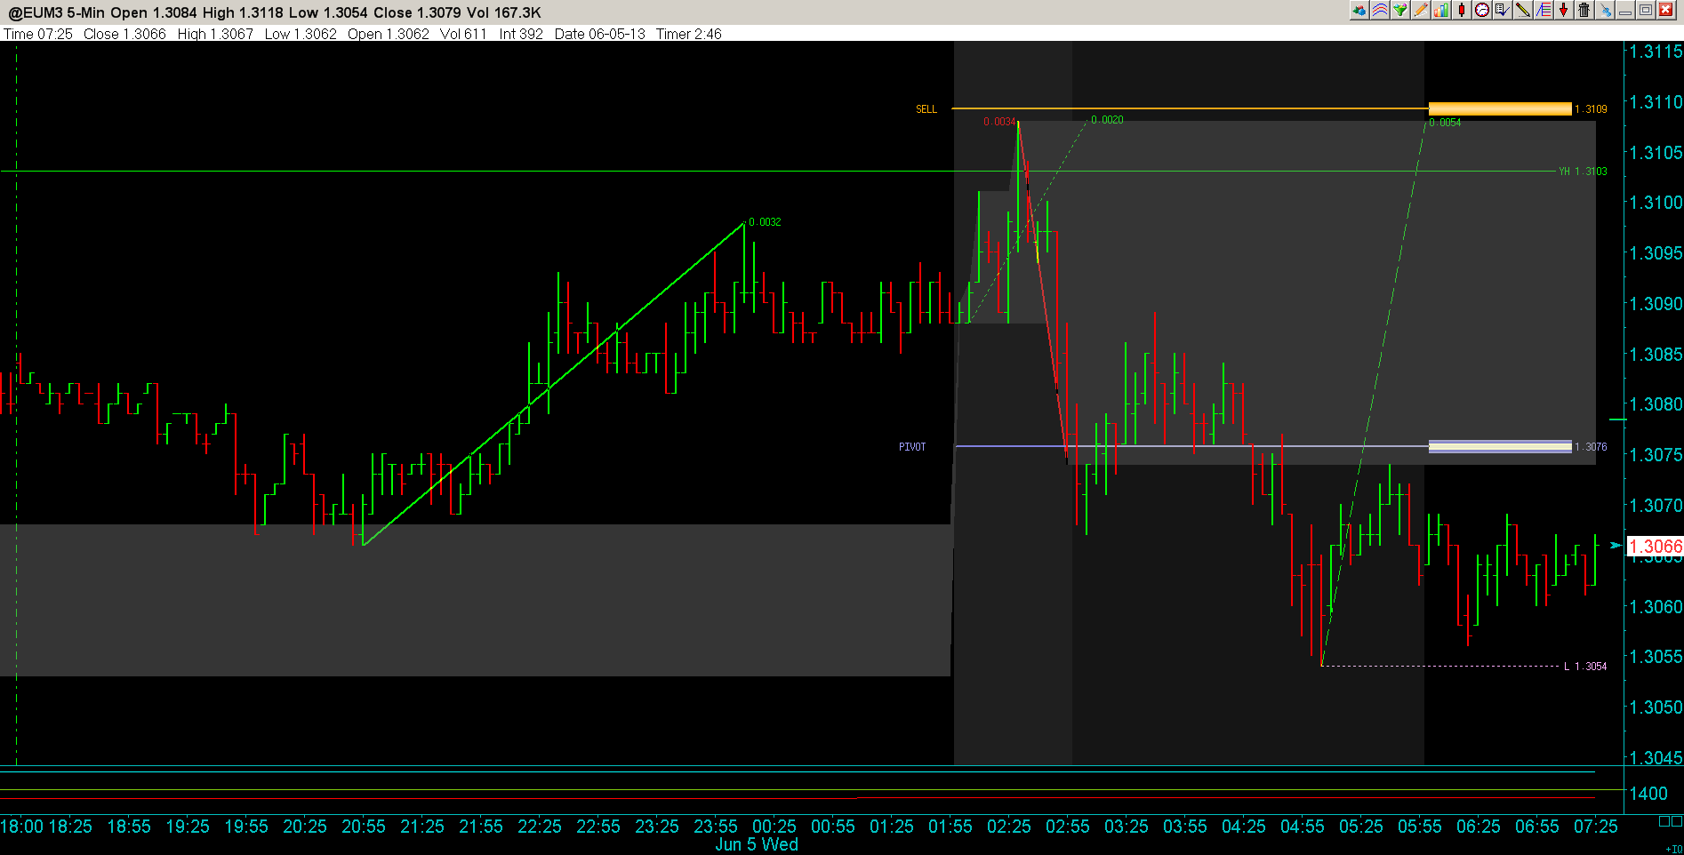
Task: Click the @EUM3 5-Min title text
Action: point(58,12)
